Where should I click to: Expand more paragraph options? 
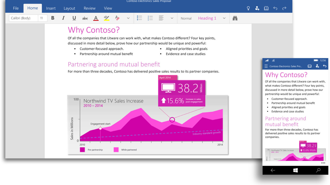pos(172,18)
